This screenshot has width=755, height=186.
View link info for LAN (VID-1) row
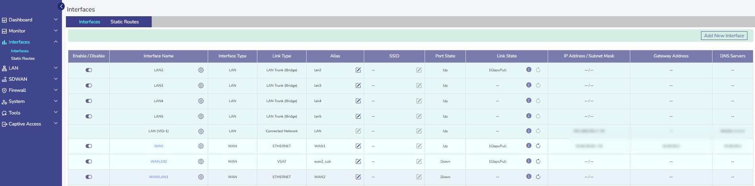pyautogui.click(x=529, y=131)
